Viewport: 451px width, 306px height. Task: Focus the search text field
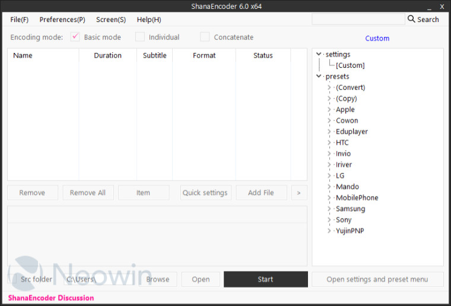(357, 20)
